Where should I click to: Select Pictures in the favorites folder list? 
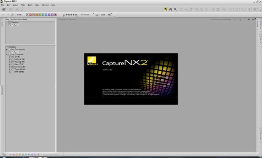(x=15, y=25)
